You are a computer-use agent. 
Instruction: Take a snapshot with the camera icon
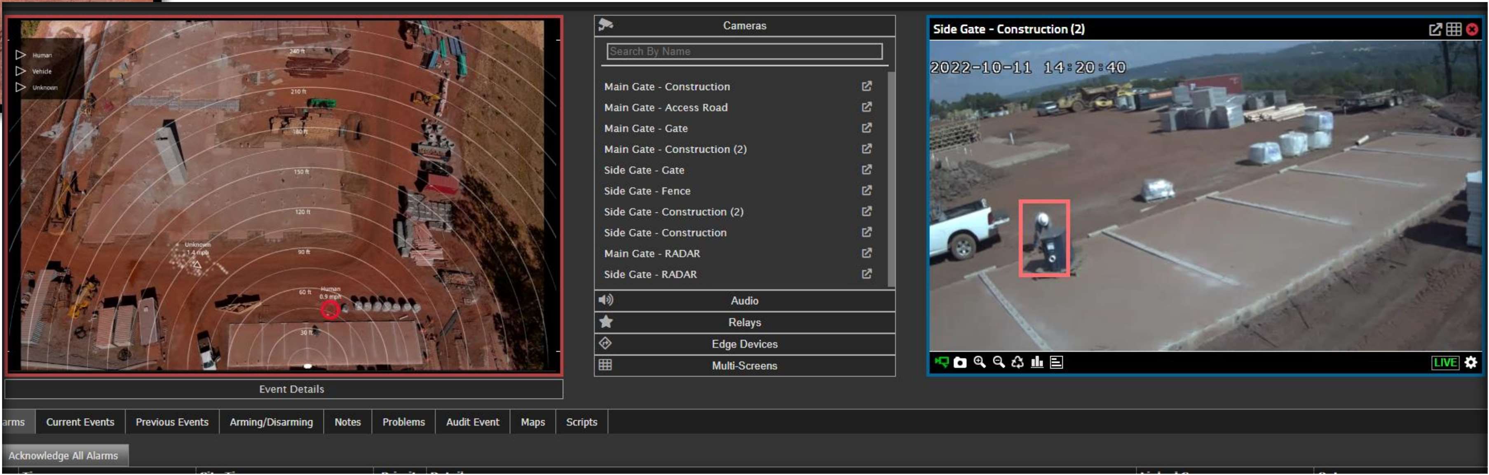tap(960, 363)
